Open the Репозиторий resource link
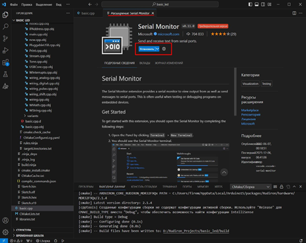This screenshot has height=243, width=306. [250, 114]
